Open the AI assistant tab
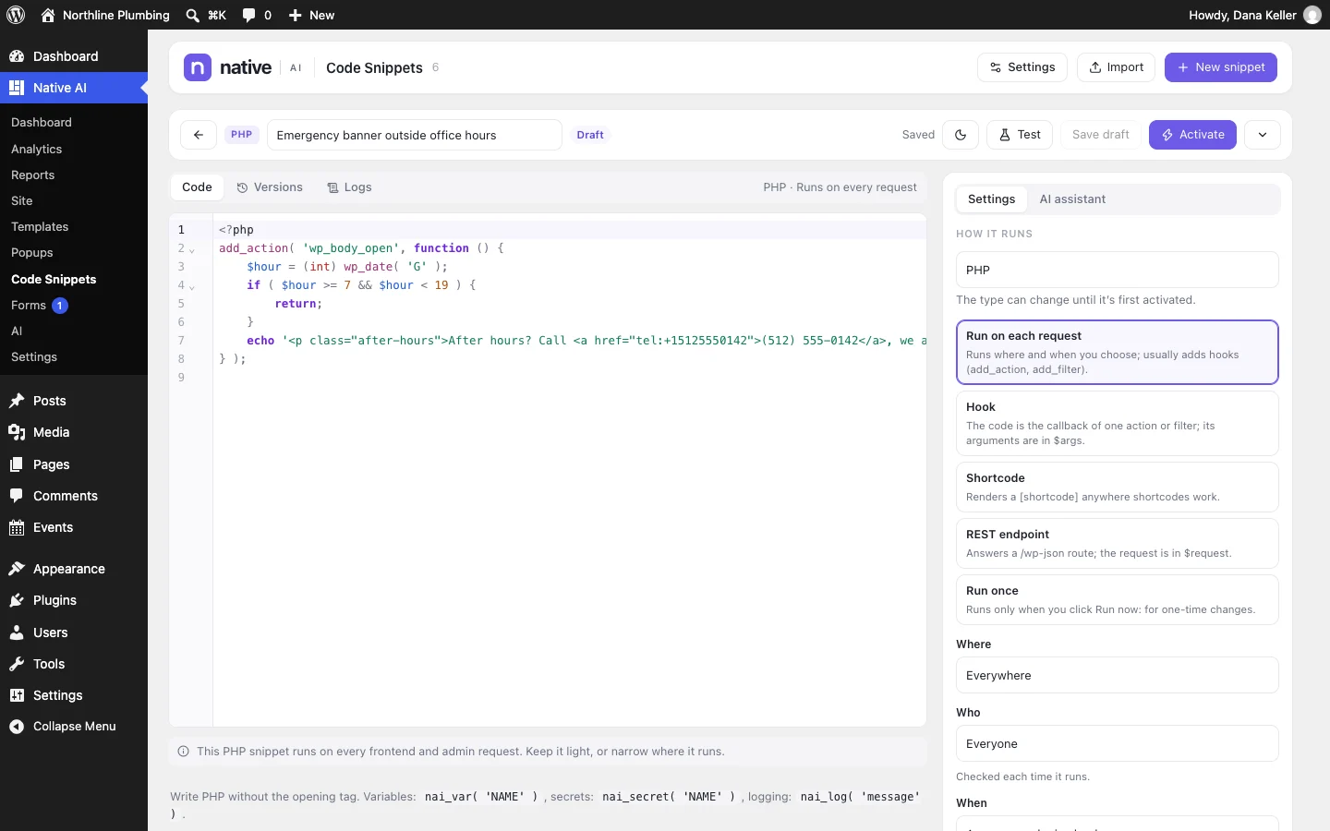 point(1072,199)
